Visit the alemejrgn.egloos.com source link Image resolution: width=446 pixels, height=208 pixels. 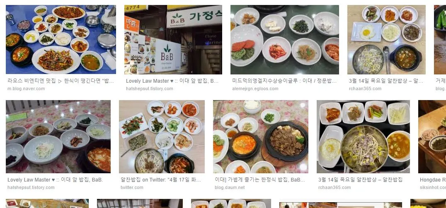pos(255,88)
